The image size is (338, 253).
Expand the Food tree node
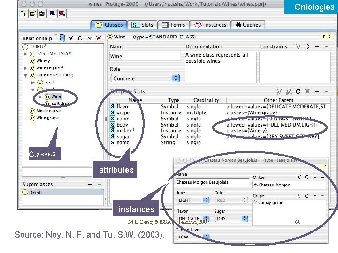(x=33, y=82)
